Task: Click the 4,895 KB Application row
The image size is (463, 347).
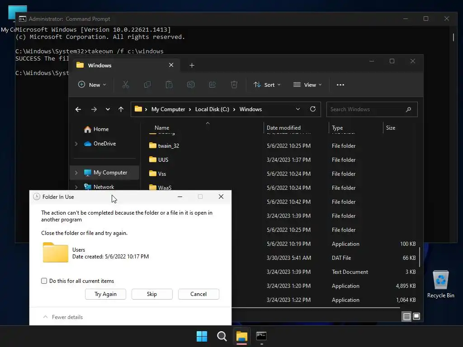Action: coord(325,286)
